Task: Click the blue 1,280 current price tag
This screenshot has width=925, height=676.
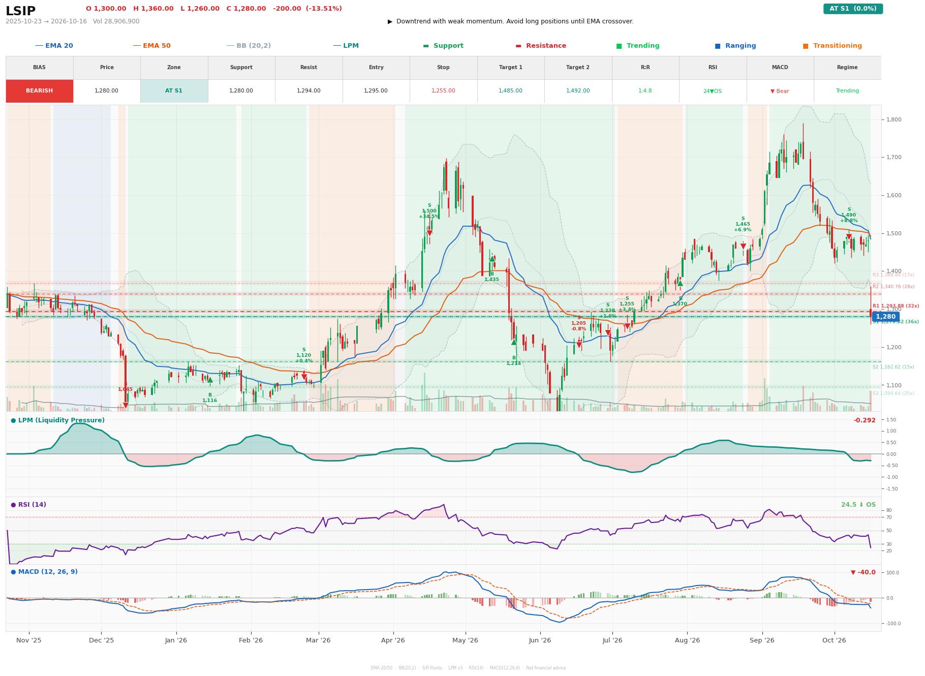Action: (885, 317)
